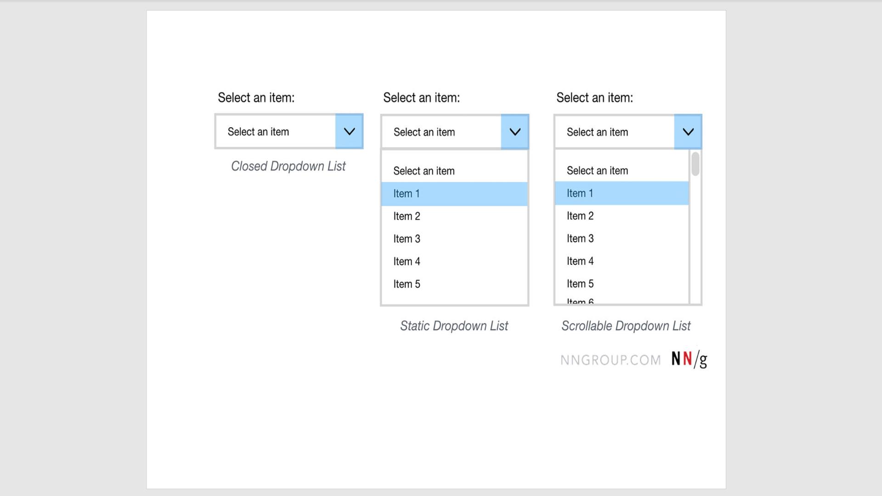Click the static dropdown chevron icon
The height and width of the screenshot is (496, 882).
[x=515, y=132]
